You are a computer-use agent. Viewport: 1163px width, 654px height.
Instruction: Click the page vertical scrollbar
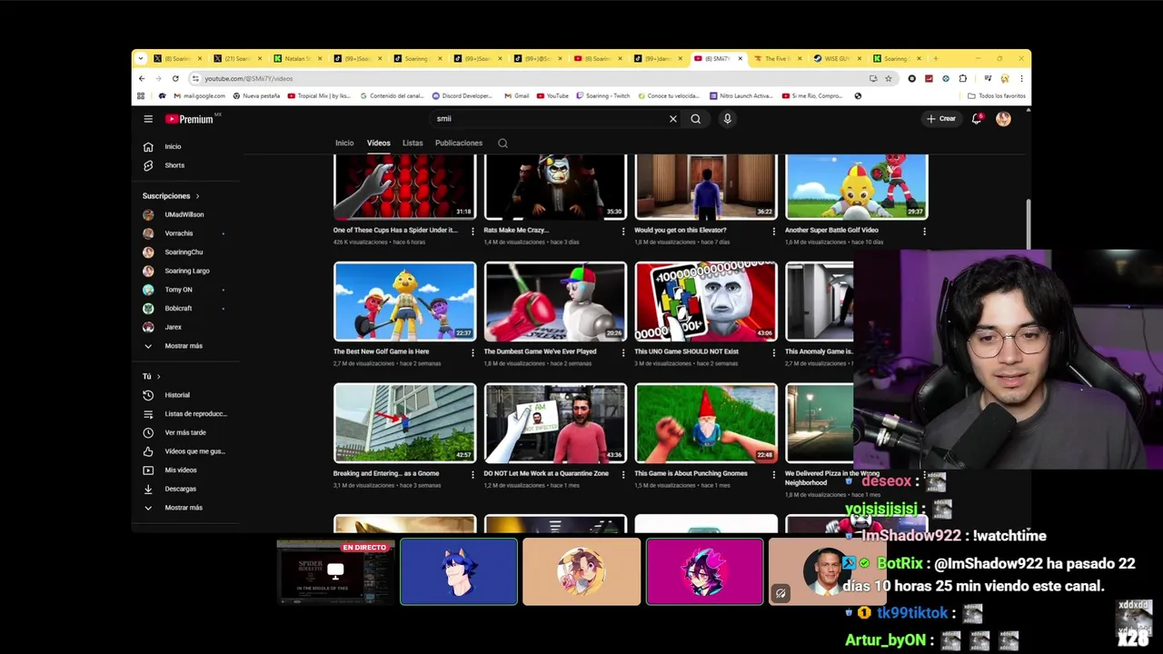coord(1029,223)
